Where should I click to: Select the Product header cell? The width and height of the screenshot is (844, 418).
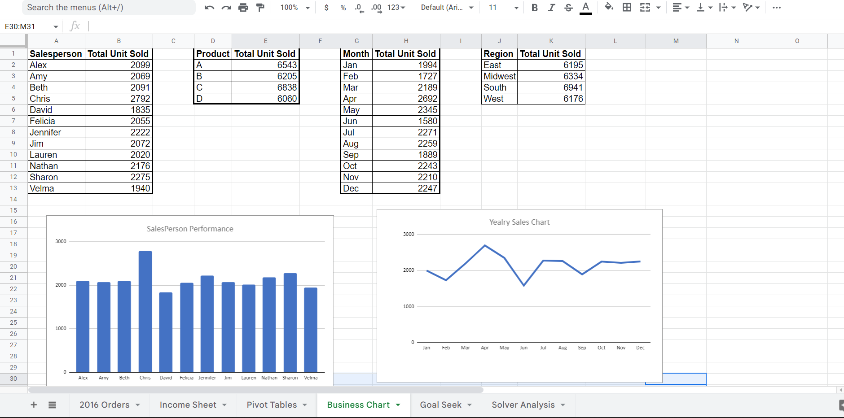click(213, 54)
